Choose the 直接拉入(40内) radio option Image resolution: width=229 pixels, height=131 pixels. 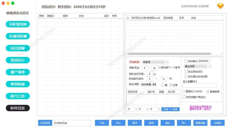point(184,92)
